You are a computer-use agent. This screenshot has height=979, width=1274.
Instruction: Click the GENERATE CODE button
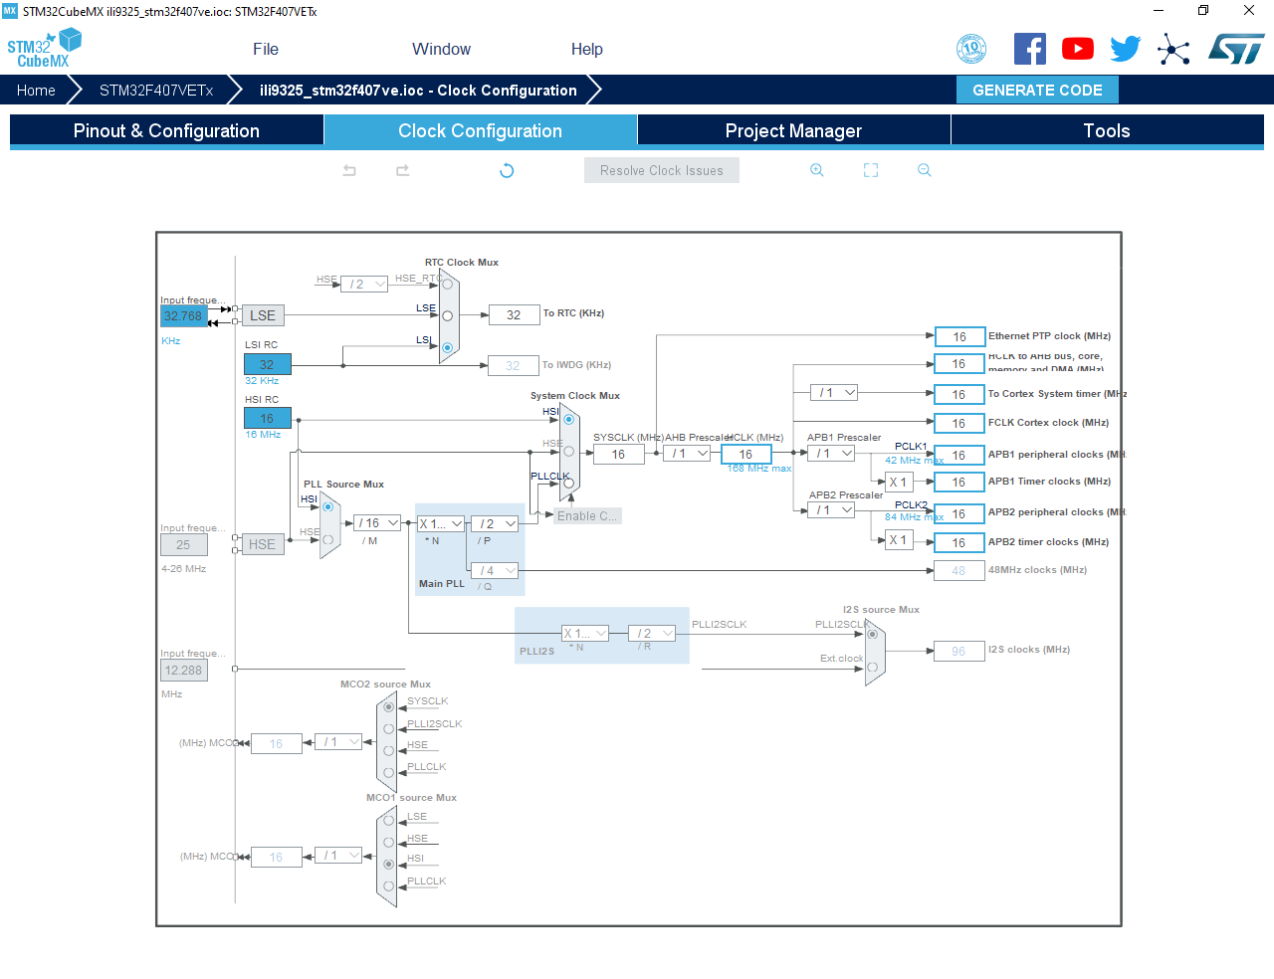(1037, 90)
